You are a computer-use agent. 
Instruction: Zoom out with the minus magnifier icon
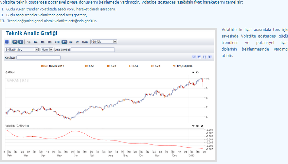click(x=205, y=57)
